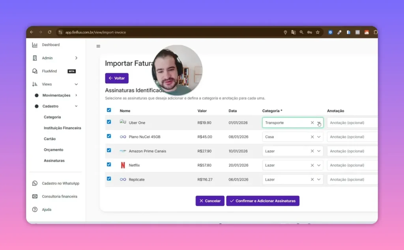Click the Consultoria financeira camera icon
Screen dimensions: 404x250
tap(35, 196)
